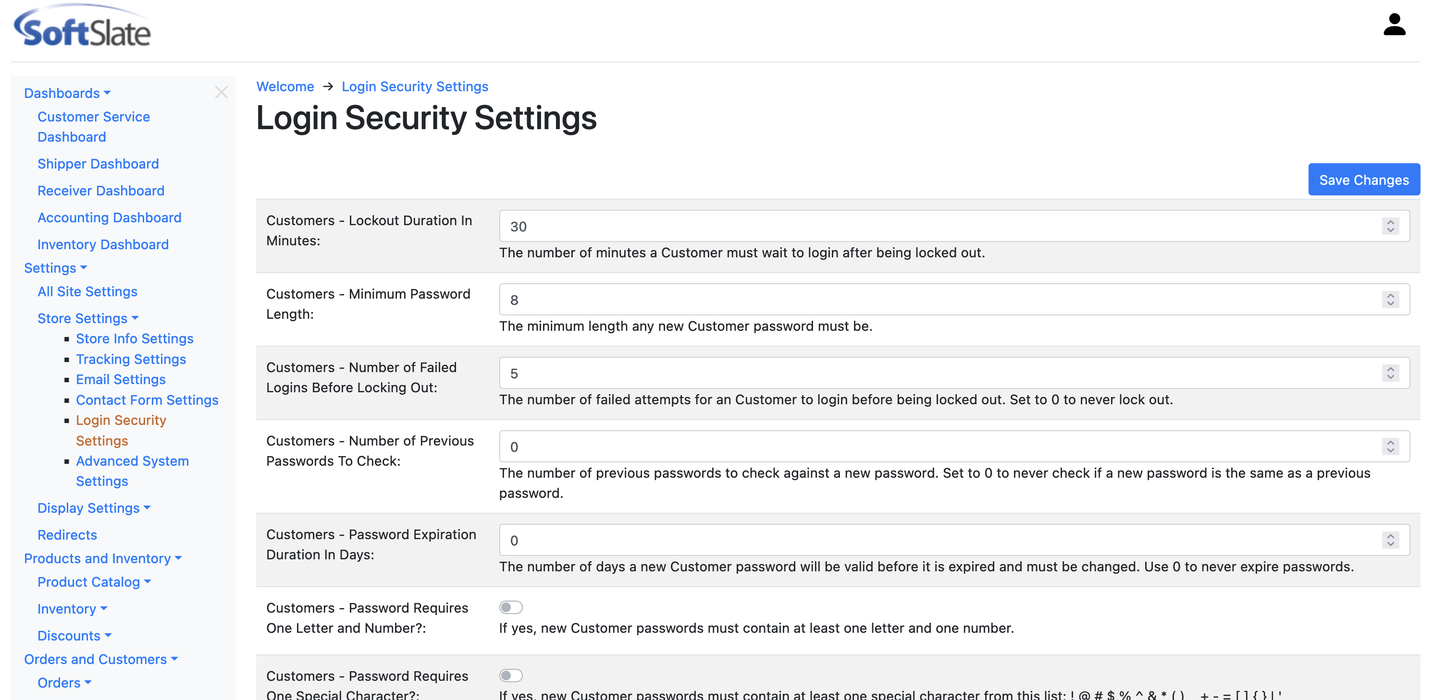Open Advanced System Settings
This screenshot has width=1433, height=700.
(133, 471)
